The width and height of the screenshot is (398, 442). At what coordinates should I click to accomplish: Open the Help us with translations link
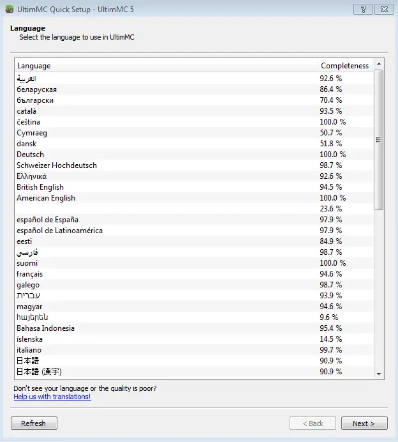[52, 397]
